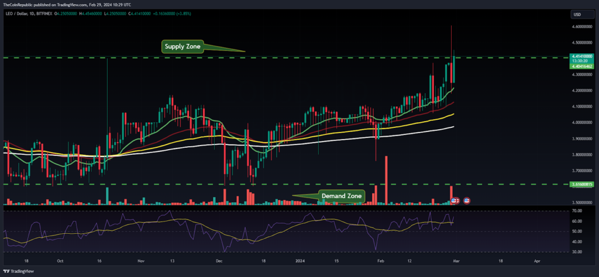Click the 4.50000000 price axis label
The width and height of the screenshot is (599, 277).
tap(582, 43)
